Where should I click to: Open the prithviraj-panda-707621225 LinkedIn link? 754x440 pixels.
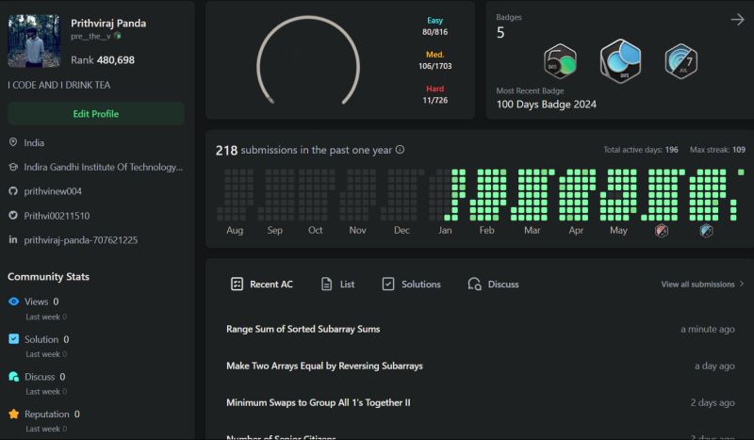[x=81, y=239]
